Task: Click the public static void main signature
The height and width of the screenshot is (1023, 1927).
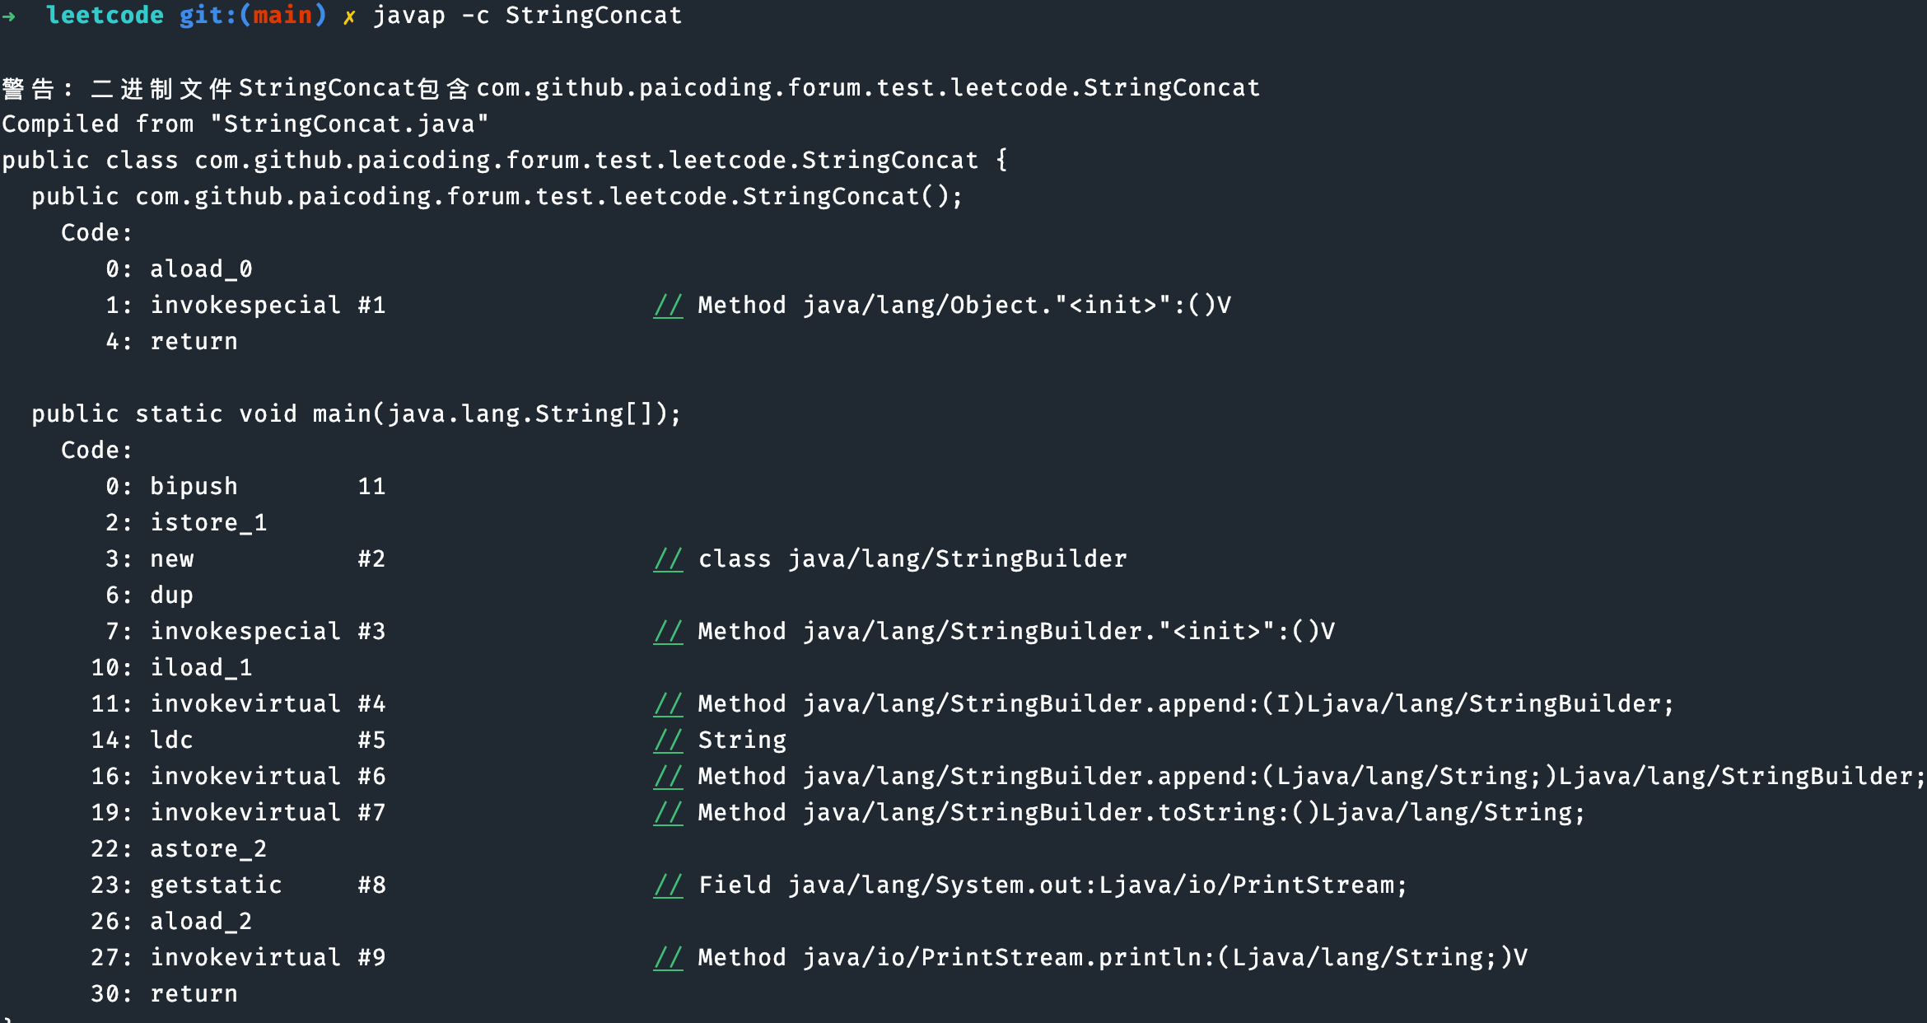Action: click(356, 414)
